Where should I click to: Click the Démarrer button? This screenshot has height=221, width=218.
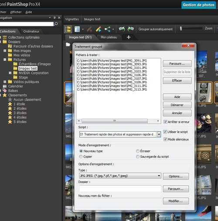(177, 105)
